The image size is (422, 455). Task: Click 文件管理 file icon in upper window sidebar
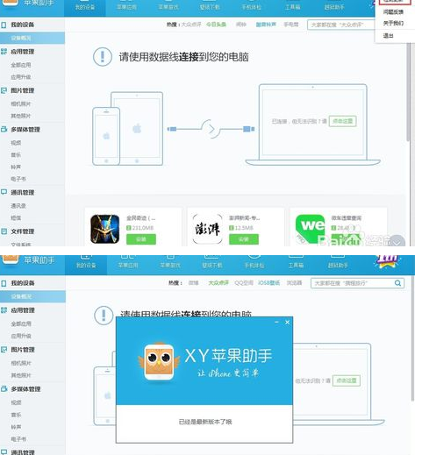pos(4,231)
